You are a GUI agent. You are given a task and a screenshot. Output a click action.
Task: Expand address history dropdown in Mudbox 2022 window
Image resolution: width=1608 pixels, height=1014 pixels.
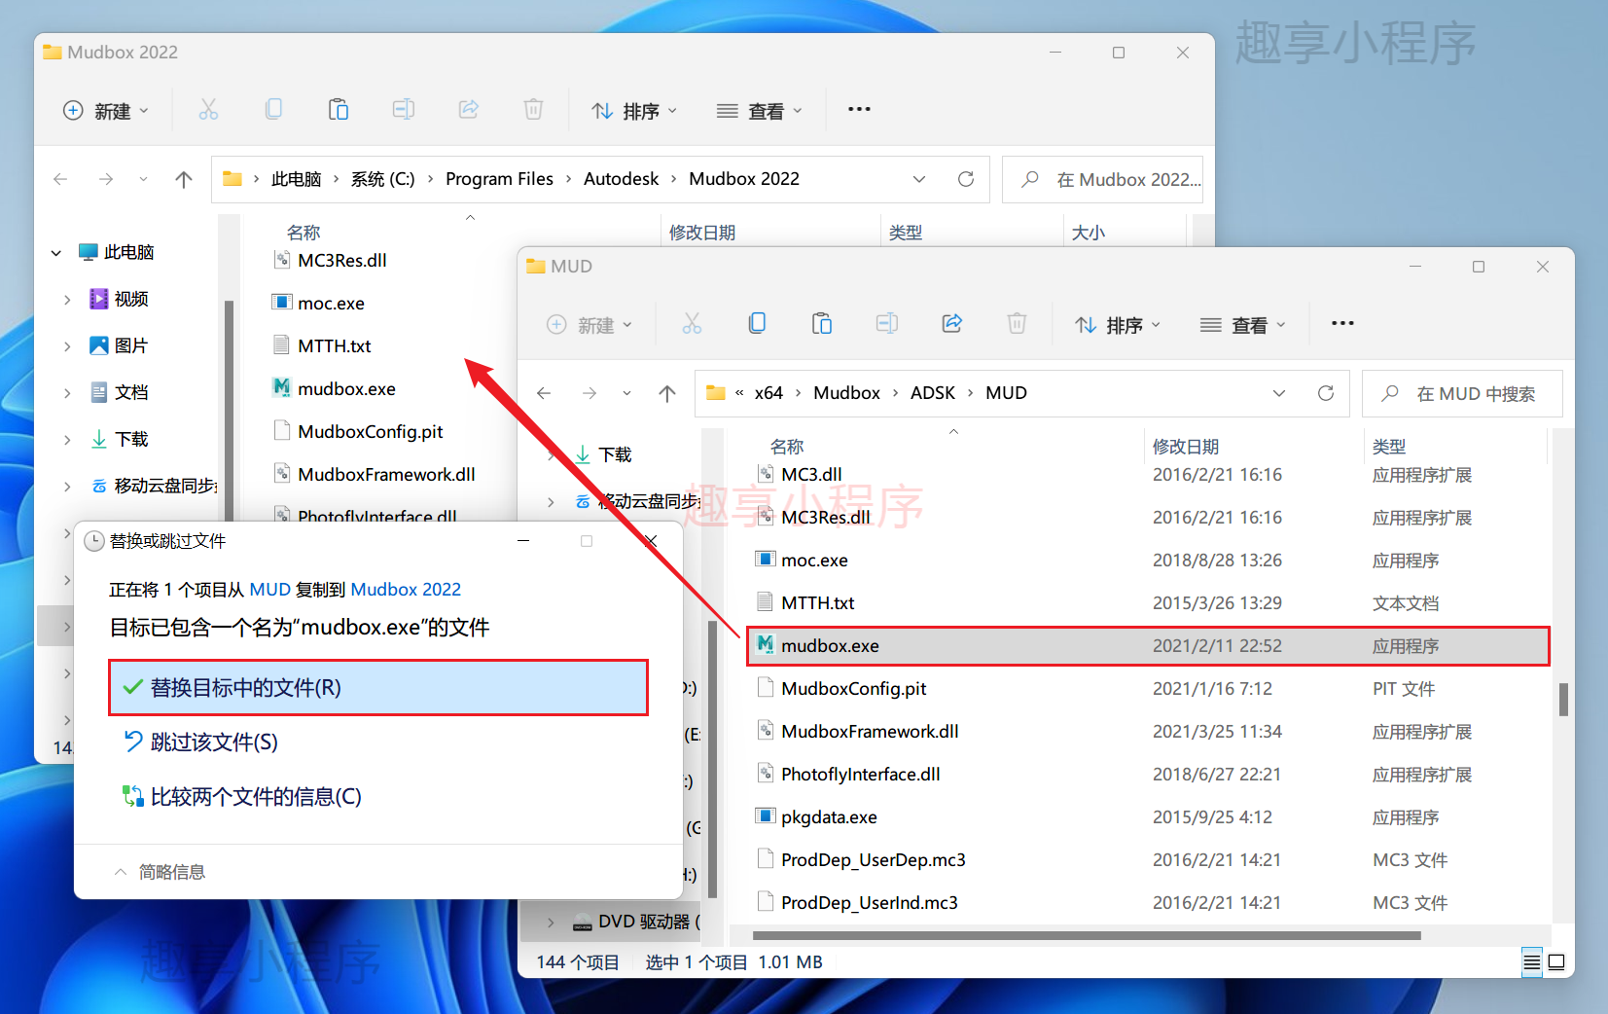point(919,179)
